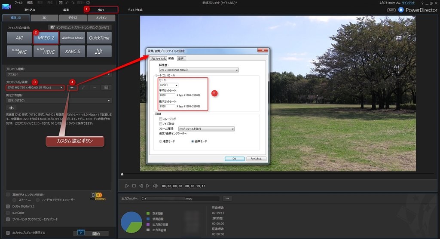Choose the audio-only music notes format
Screen dimensions: 440x239
[99, 52]
